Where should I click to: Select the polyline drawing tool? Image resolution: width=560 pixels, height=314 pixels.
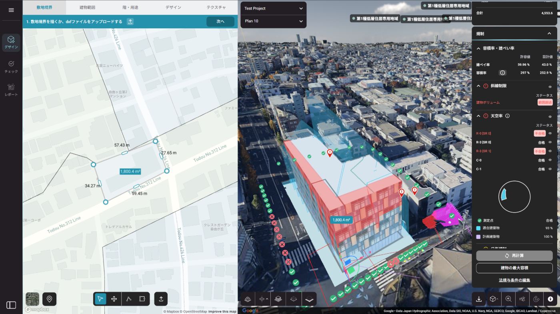tap(129, 299)
